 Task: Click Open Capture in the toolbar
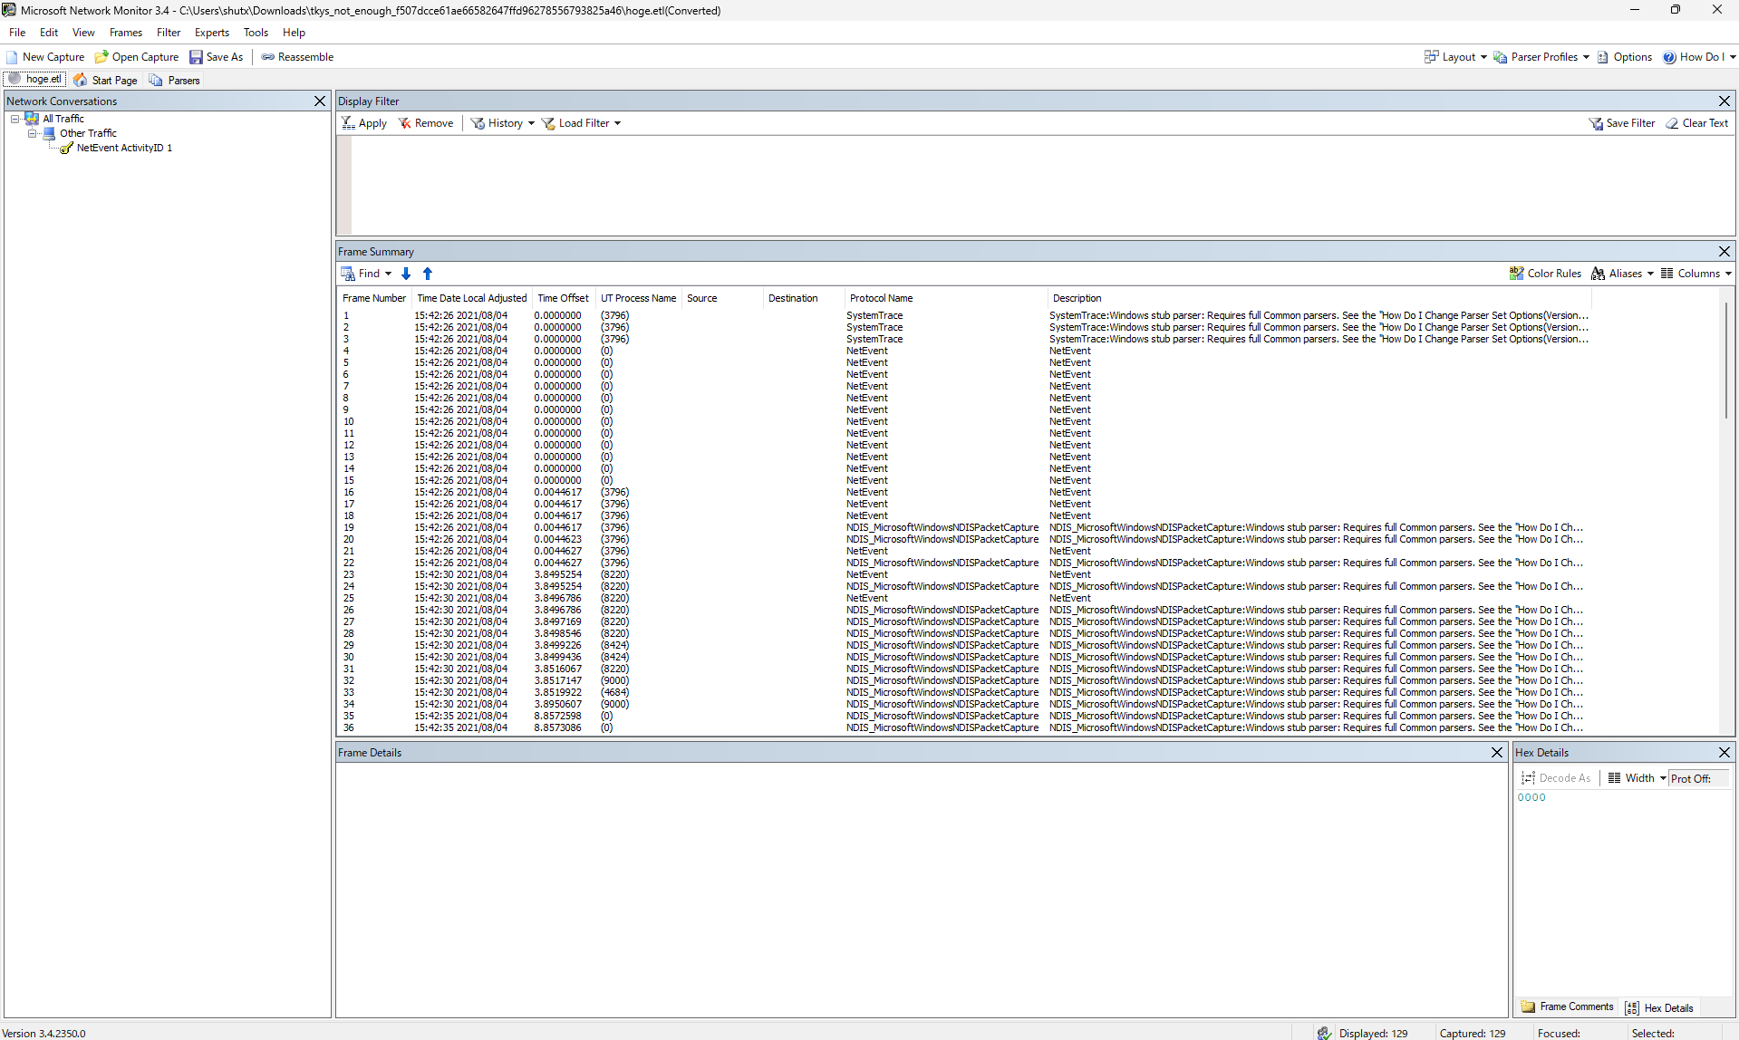[x=137, y=57]
